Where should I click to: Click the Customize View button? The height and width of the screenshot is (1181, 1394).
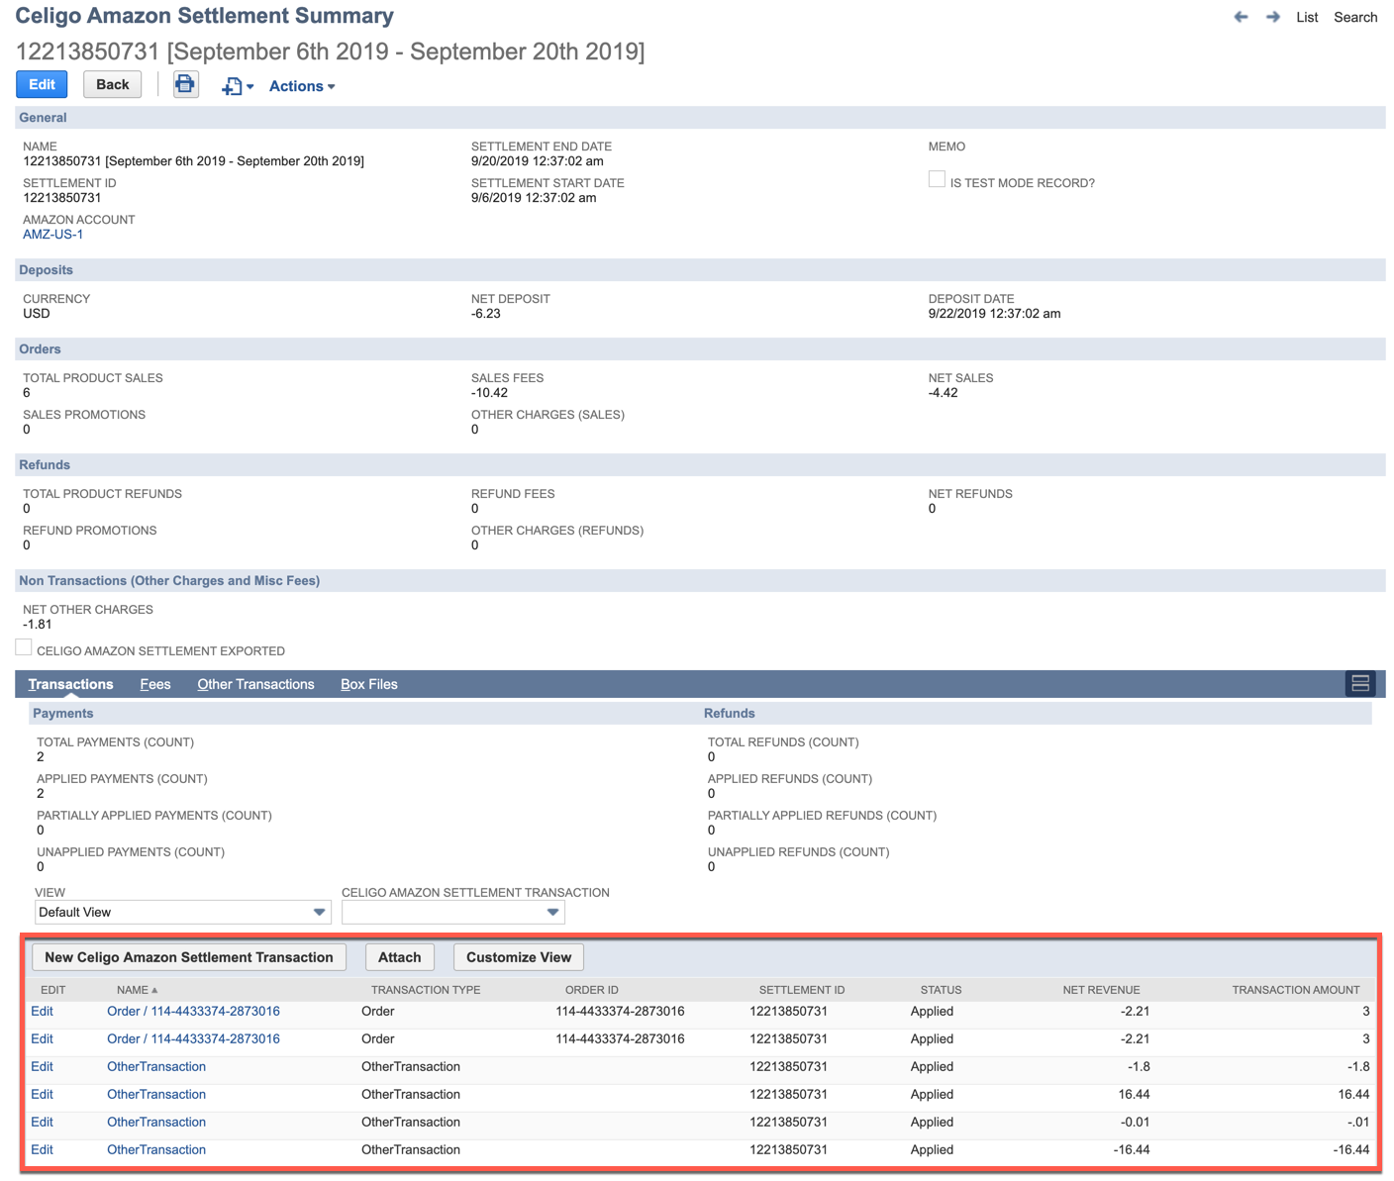pyautogui.click(x=519, y=957)
